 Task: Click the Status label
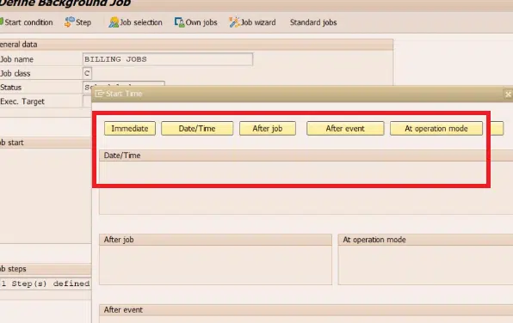pos(11,88)
